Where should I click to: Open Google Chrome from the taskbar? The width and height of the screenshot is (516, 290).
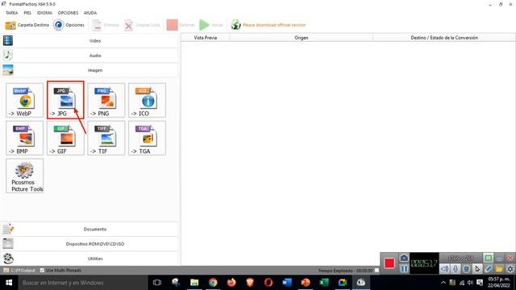point(213,283)
